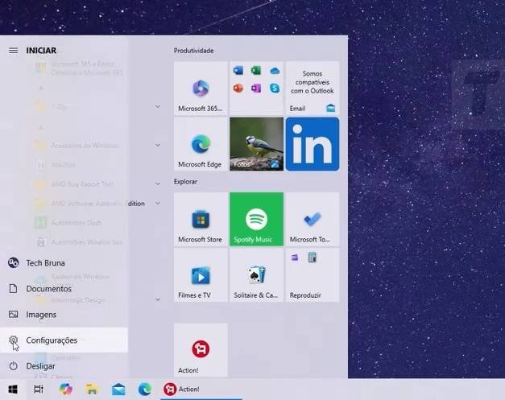Screen dimensions: 505x400
Task: Open Configurações from the Start sidebar
Action: [64, 340]
